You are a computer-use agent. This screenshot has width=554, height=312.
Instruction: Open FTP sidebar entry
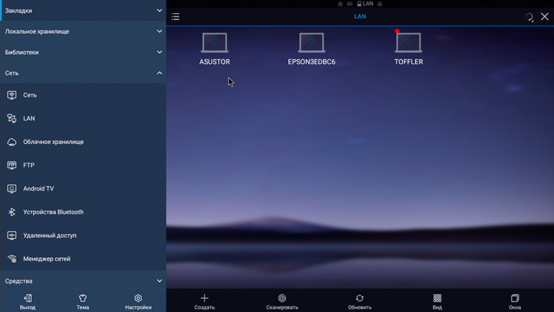tap(28, 165)
